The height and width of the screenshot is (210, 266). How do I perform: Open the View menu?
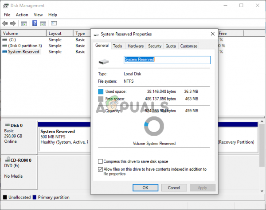coord(38,15)
